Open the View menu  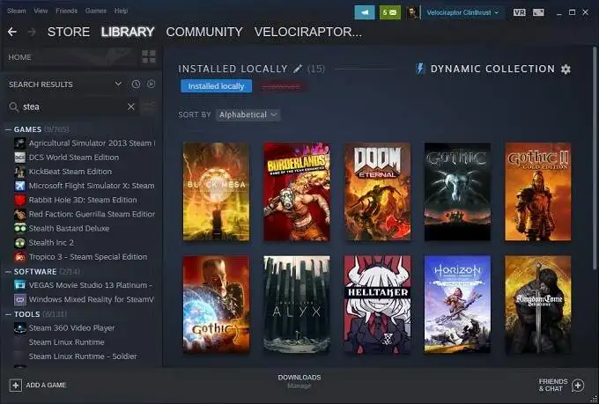[41, 11]
